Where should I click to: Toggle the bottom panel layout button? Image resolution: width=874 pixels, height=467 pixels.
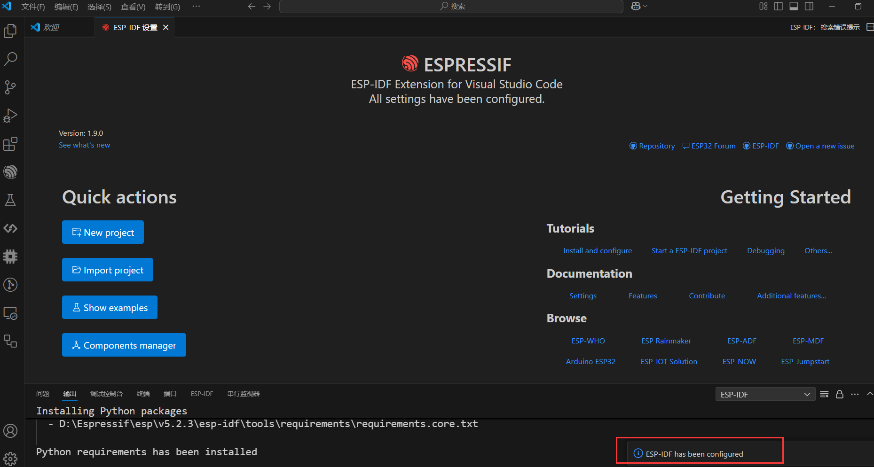(x=794, y=6)
